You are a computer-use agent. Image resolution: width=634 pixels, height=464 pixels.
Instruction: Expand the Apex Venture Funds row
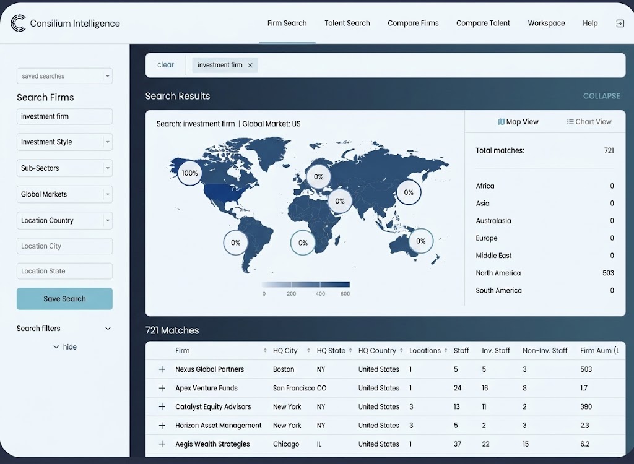[162, 388]
